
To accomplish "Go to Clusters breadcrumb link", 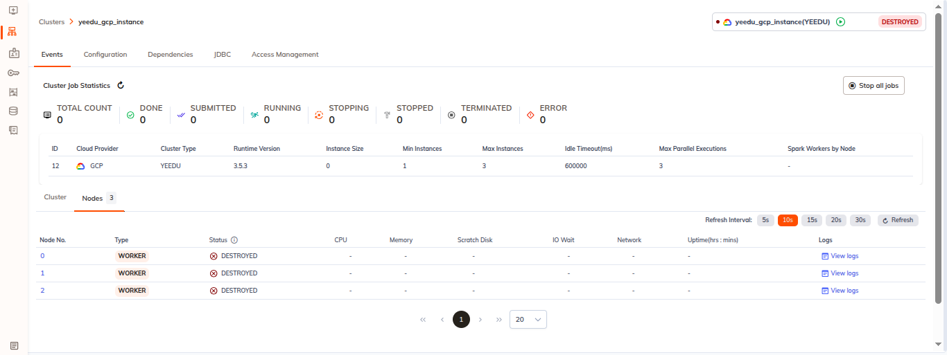I will click(51, 22).
